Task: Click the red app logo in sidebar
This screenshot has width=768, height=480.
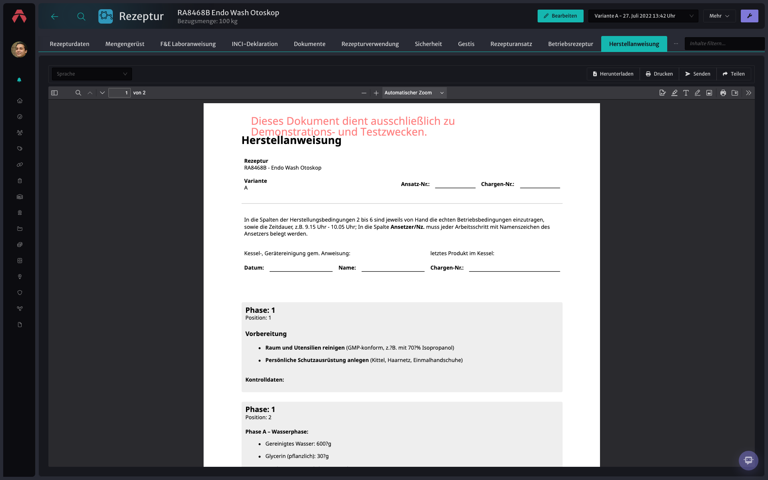Action: point(19,16)
